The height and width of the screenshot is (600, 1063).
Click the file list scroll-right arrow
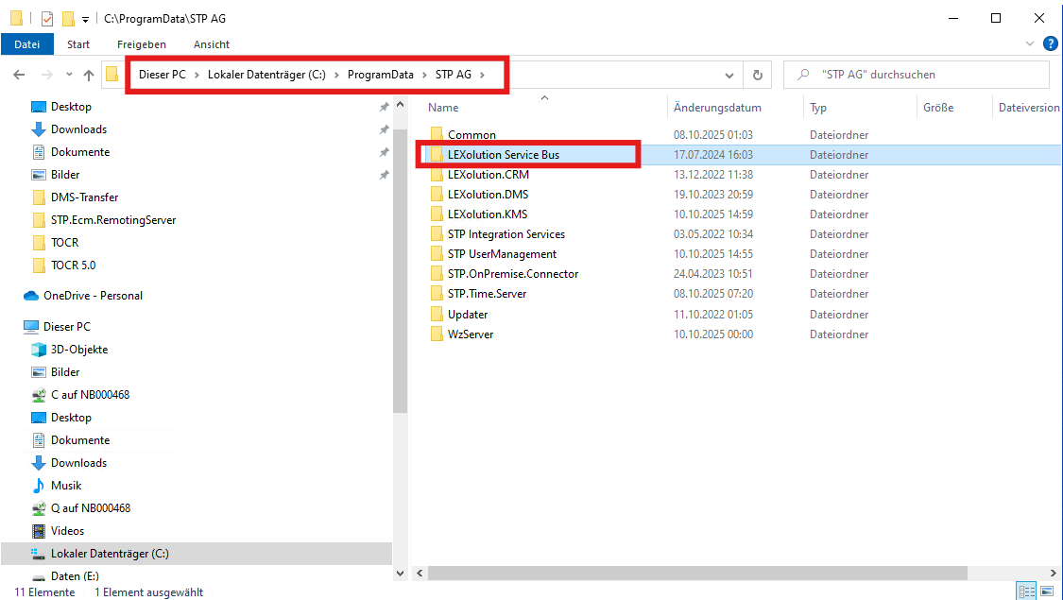pyautogui.click(x=1054, y=573)
